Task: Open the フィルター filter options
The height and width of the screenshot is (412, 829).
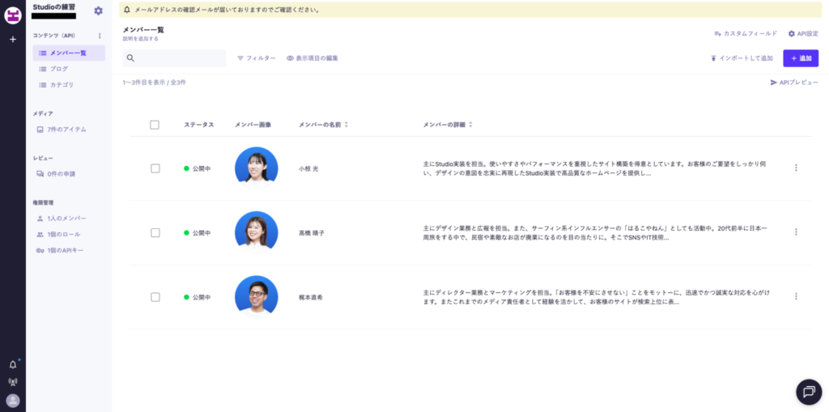Action: click(256, 58)
